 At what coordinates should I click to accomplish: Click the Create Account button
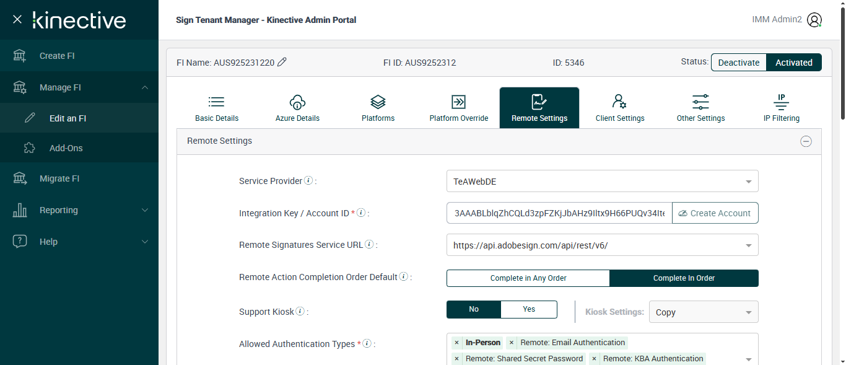[715, 213]
